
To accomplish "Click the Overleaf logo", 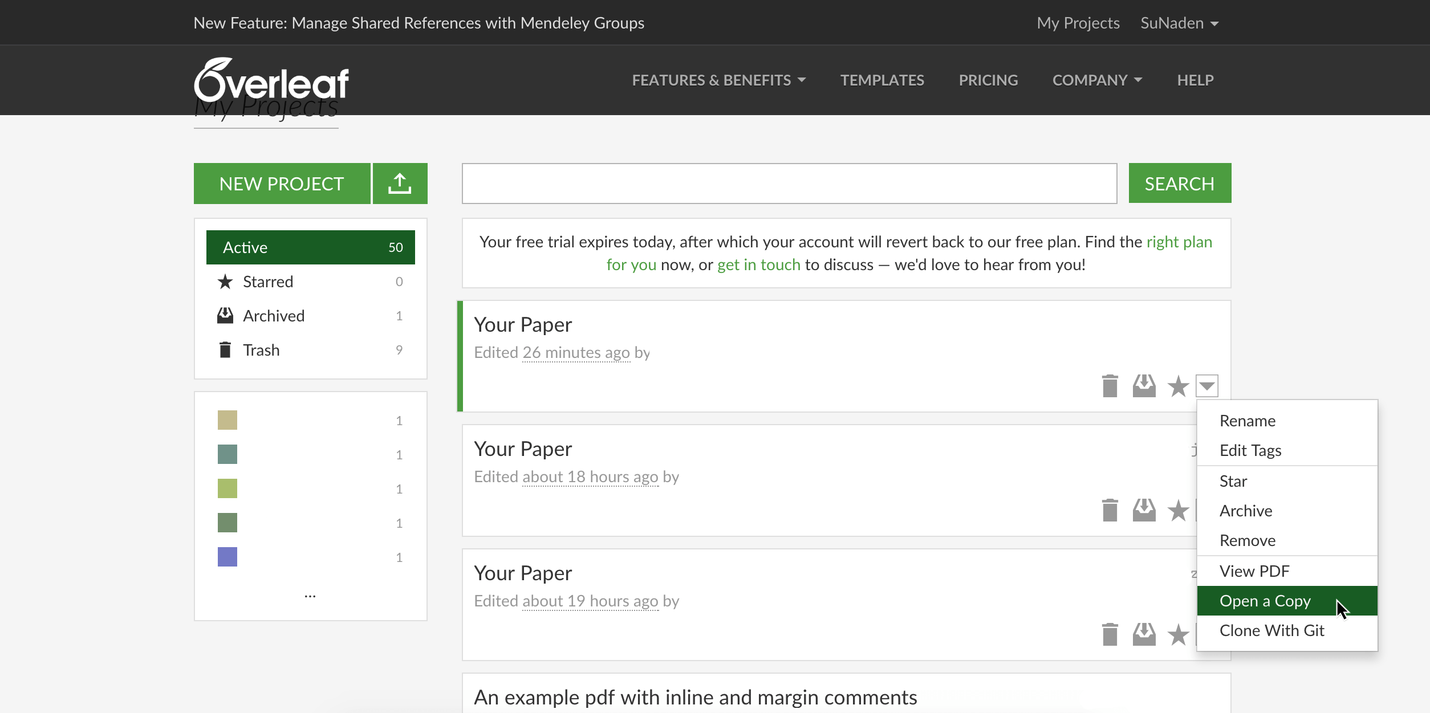I will click(x=271, y=80).
